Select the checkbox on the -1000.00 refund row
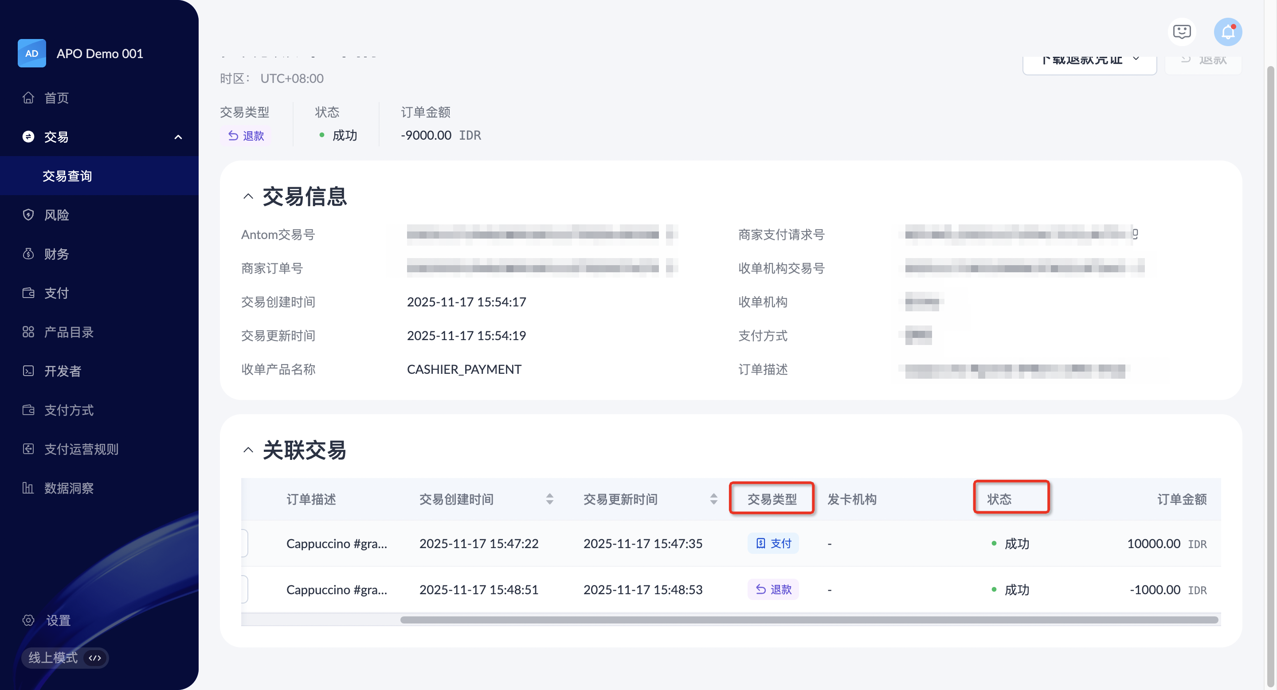Screen dimensions: 1277x690 click(244, 589)
